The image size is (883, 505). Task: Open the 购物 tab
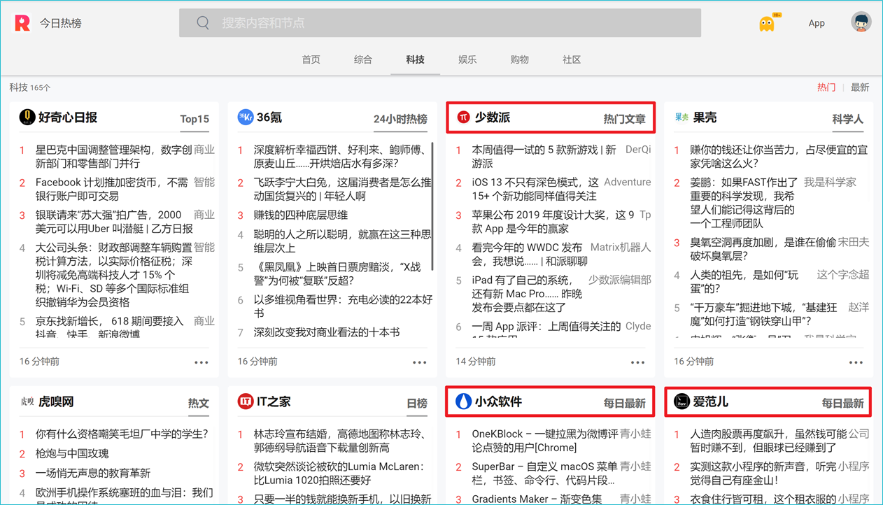pyautogui.click(x=520, y=59)
